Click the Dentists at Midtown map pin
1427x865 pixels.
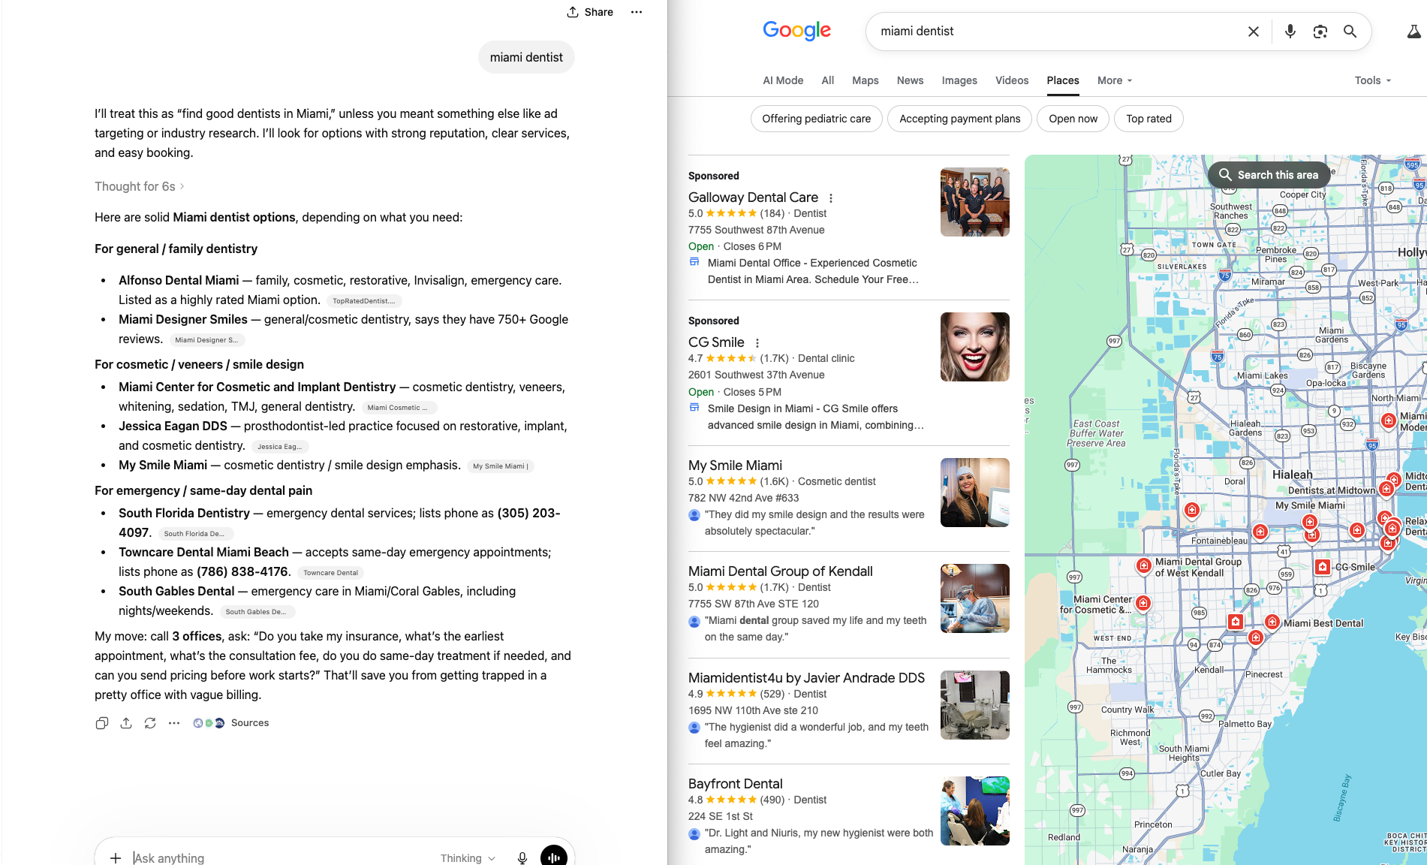click(1386, 489)
